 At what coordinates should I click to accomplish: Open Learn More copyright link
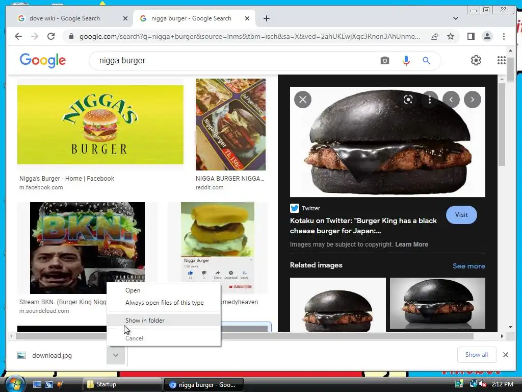click(411, 244)
